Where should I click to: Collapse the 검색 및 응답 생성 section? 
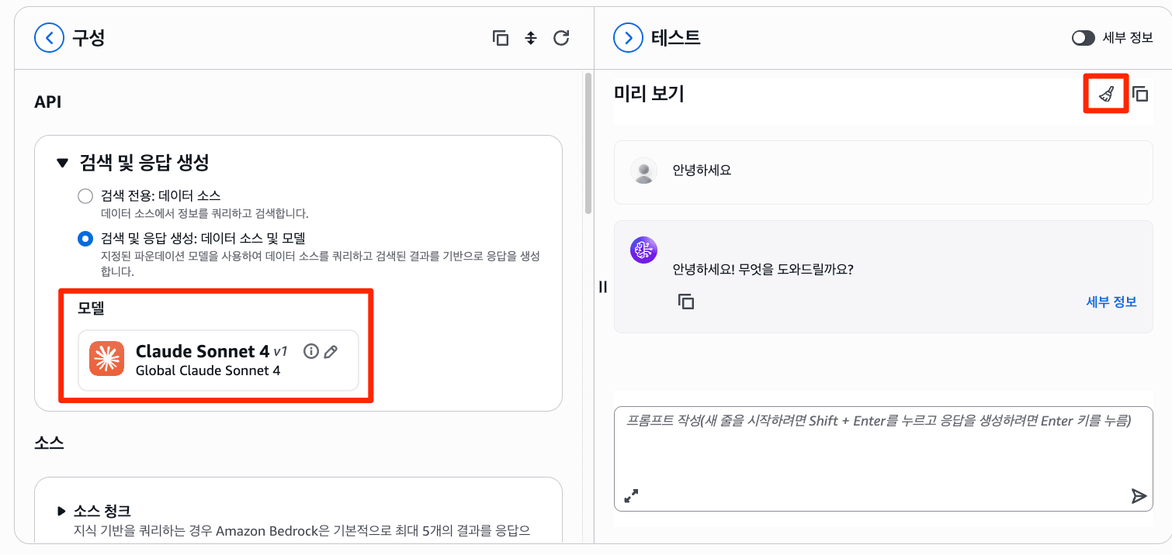(x=63, y=163)
